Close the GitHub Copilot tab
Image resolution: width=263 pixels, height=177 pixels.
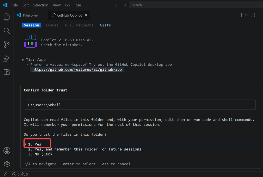point(86,15)
